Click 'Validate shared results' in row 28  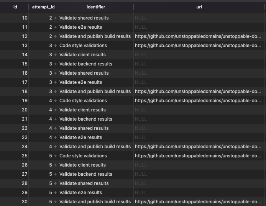[84, 183]
